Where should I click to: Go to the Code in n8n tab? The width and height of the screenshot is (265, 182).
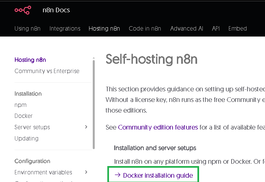click(145, 29)
